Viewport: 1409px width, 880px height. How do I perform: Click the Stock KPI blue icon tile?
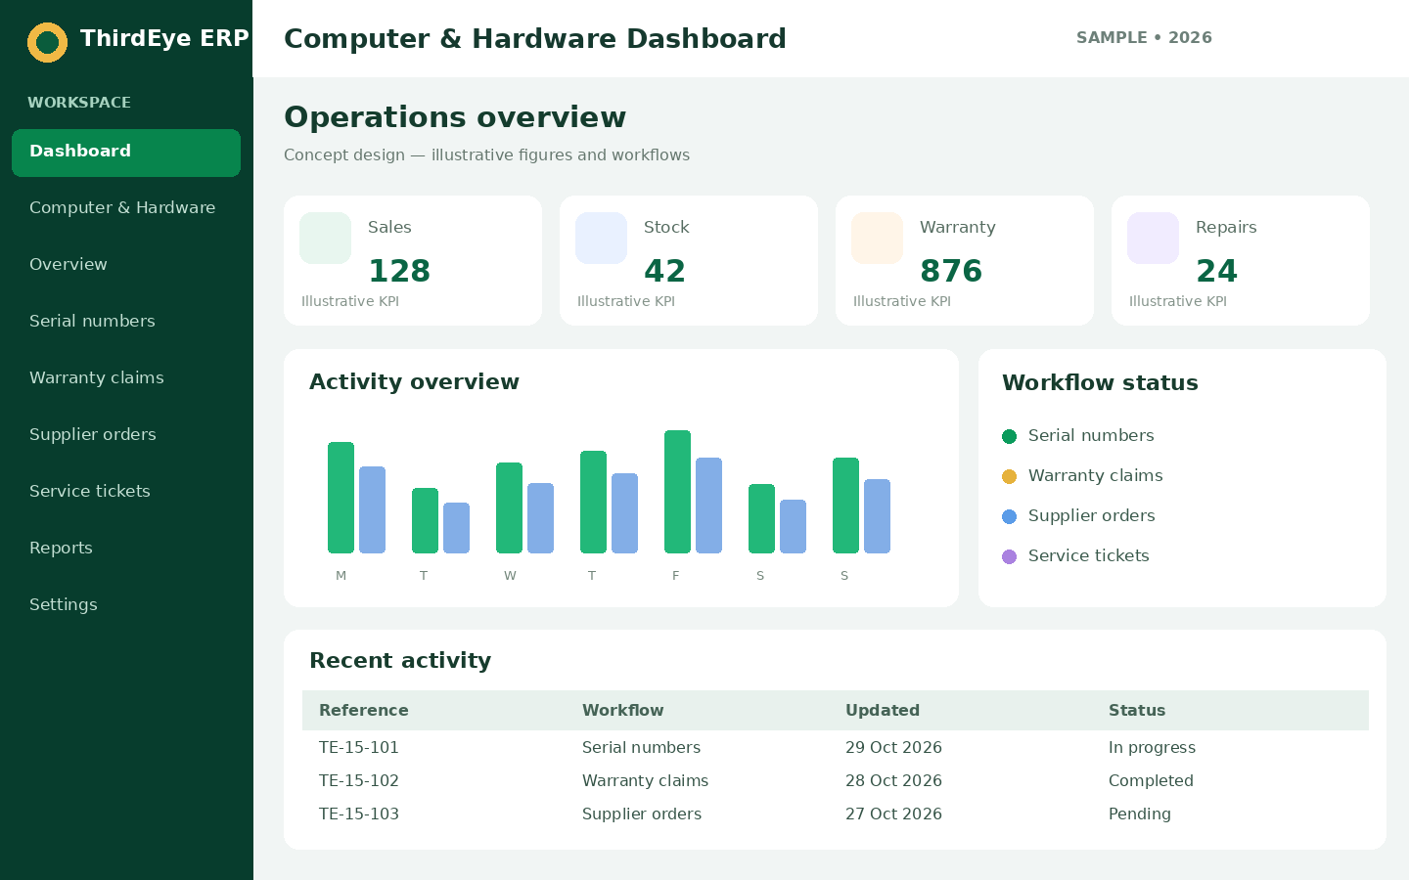click(x=601, y=238)
